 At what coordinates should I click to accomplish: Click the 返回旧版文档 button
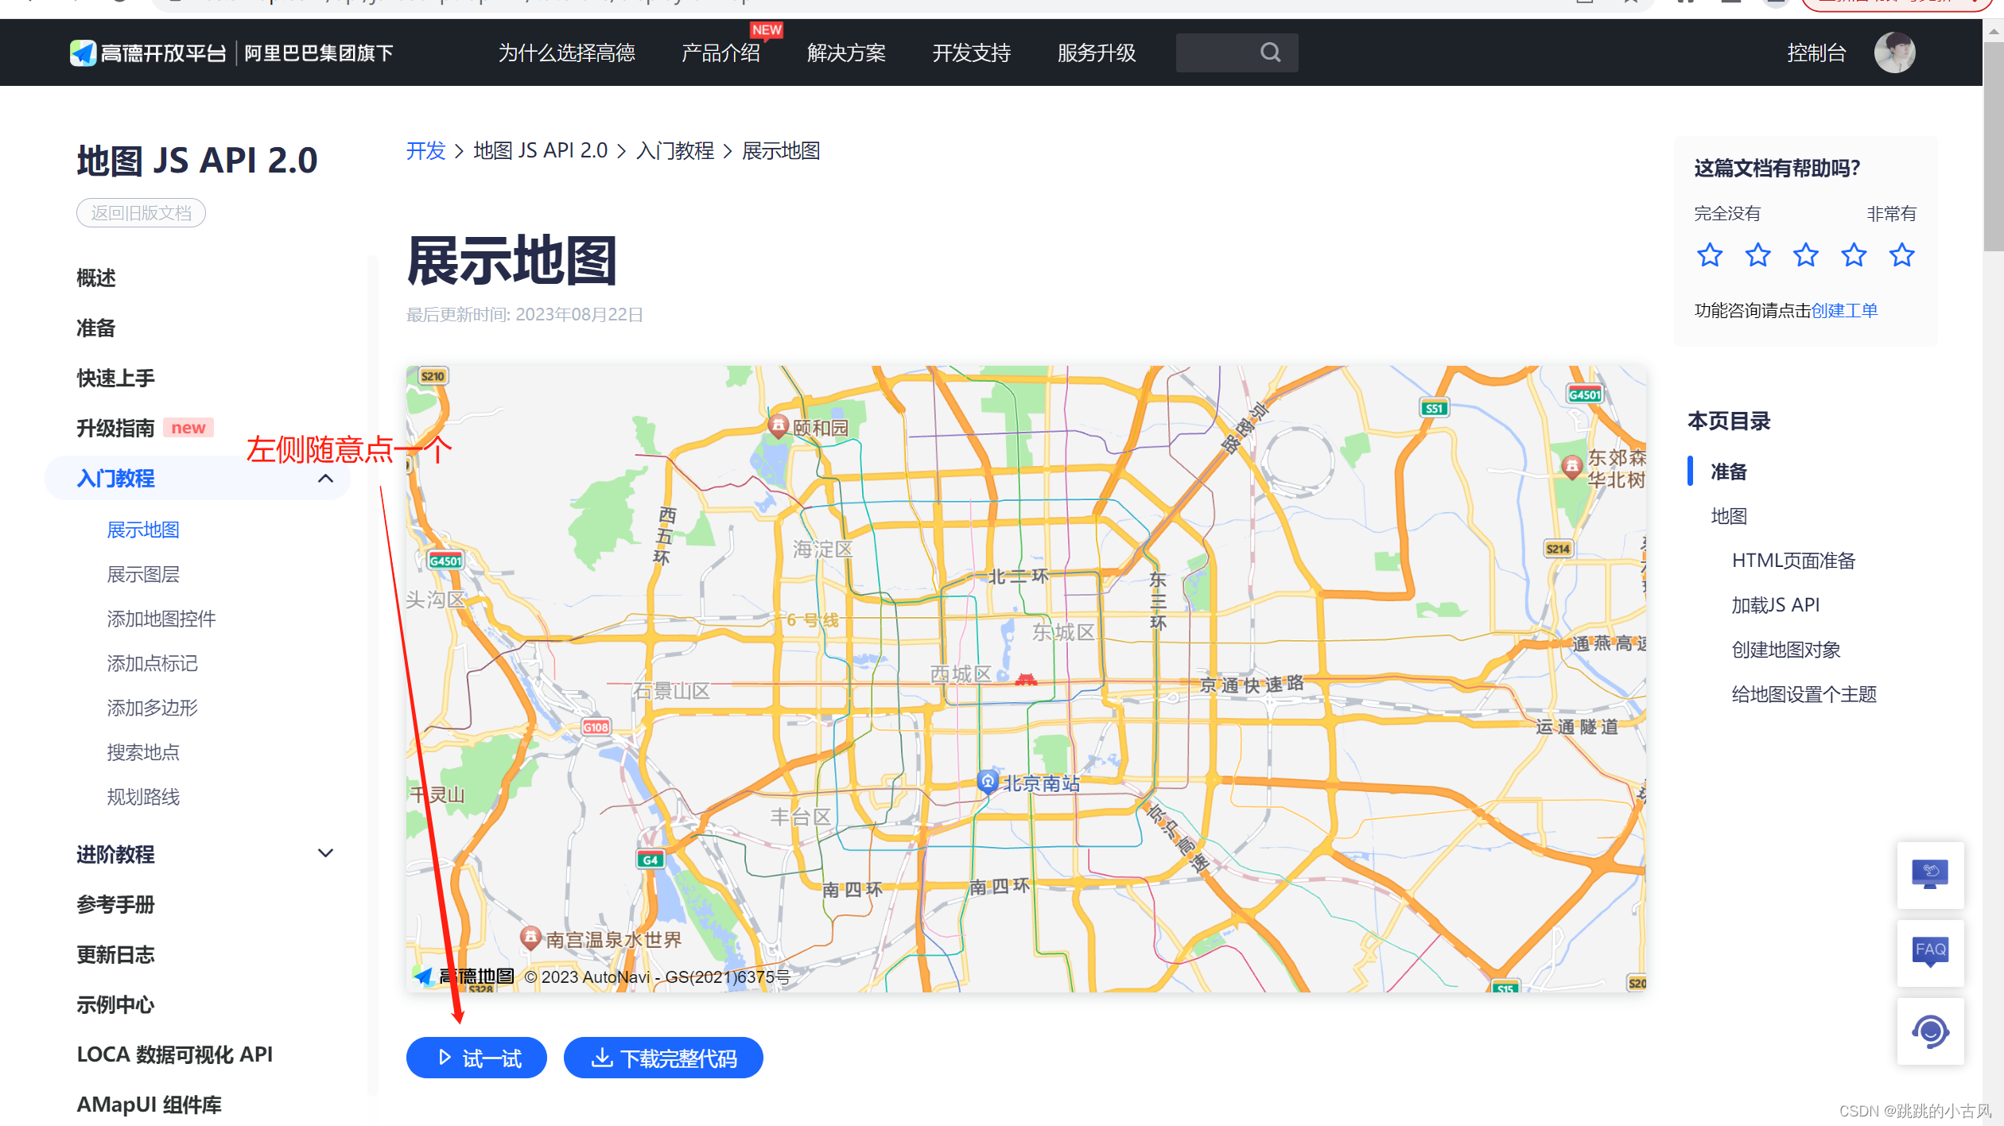click(141, 213)
